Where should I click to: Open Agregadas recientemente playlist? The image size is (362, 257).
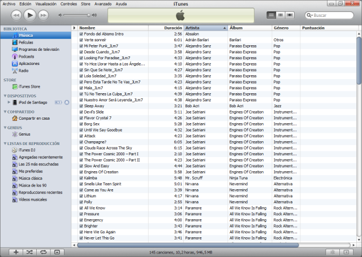(x=37, y=157)
